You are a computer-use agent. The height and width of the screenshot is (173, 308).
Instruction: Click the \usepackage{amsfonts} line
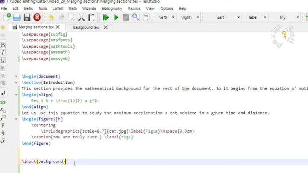(47, 40)
